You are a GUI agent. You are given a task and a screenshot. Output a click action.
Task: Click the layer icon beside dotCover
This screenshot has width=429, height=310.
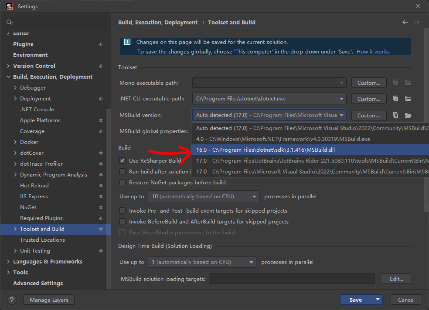tap(101, 153)
